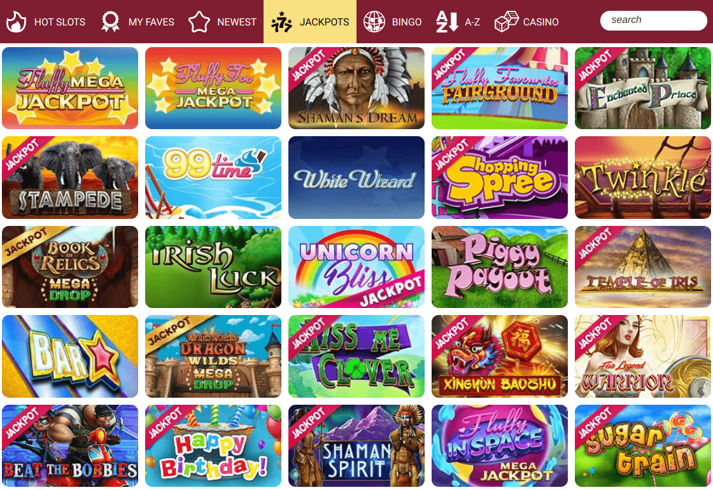Choose the White Wizard game thumbnail
The image size is (713, 490).
pos(356,178)
